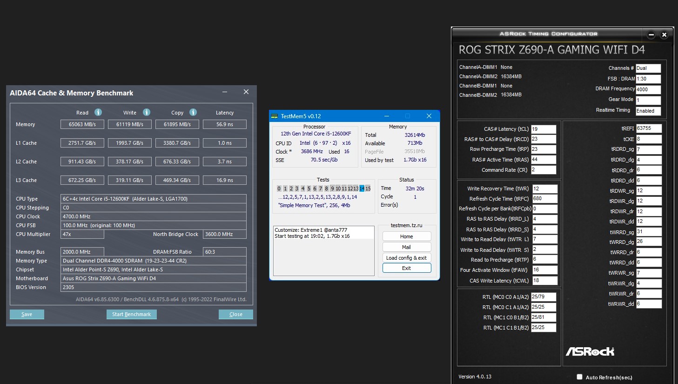Screen dimensions: 678x384
Task: Click the tWRWR_dd field
Action: pyautogui.click(x=649, y=304)
